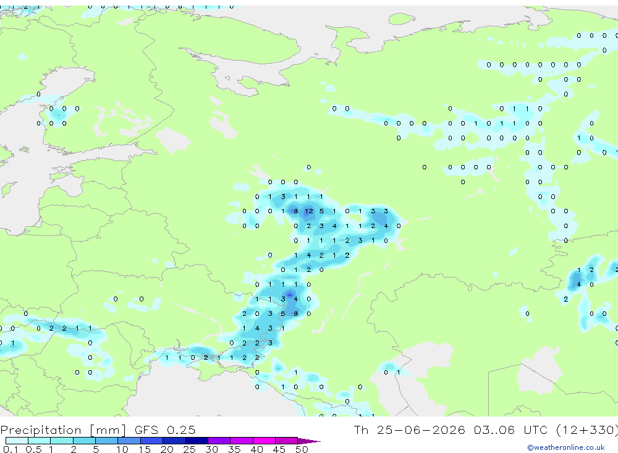
Task: Click the date "Th 25-06-2026"
Action: [409, 430]
